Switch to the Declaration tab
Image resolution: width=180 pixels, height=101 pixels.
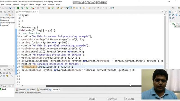pos(42,90)
